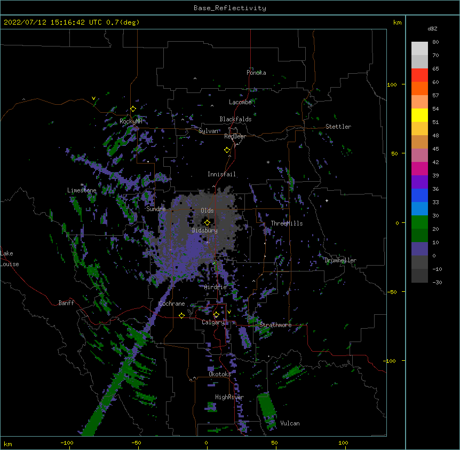Click the bright yellow 51-54 dBZ swatch
Viewport: 460px width, 450px height.
click(x=419, y=115)
